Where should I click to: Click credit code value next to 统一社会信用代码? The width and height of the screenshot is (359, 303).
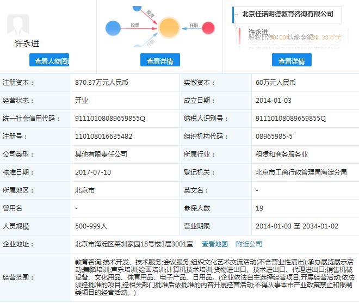(x=110, y=119)
